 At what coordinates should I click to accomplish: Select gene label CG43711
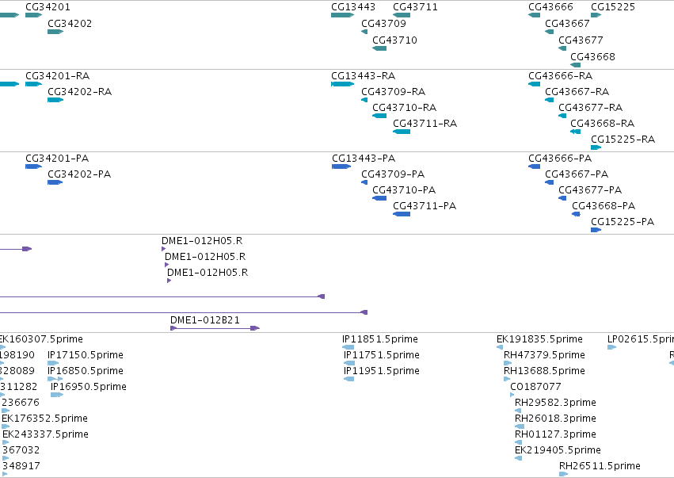[415, 7]
